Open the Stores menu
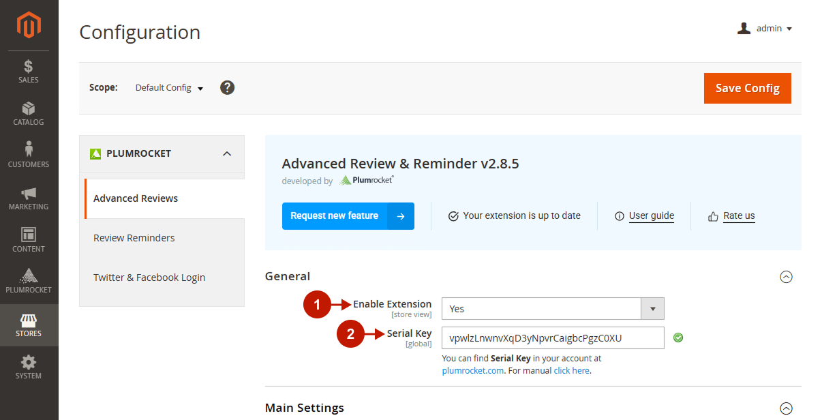Image resolution: width=822 pixels, height=420 pixels. tap(29, 325)
